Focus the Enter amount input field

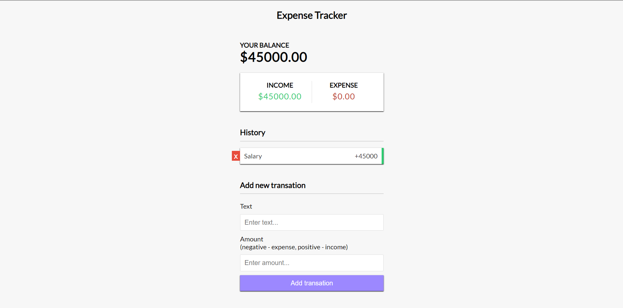click(x=312, y=263)
